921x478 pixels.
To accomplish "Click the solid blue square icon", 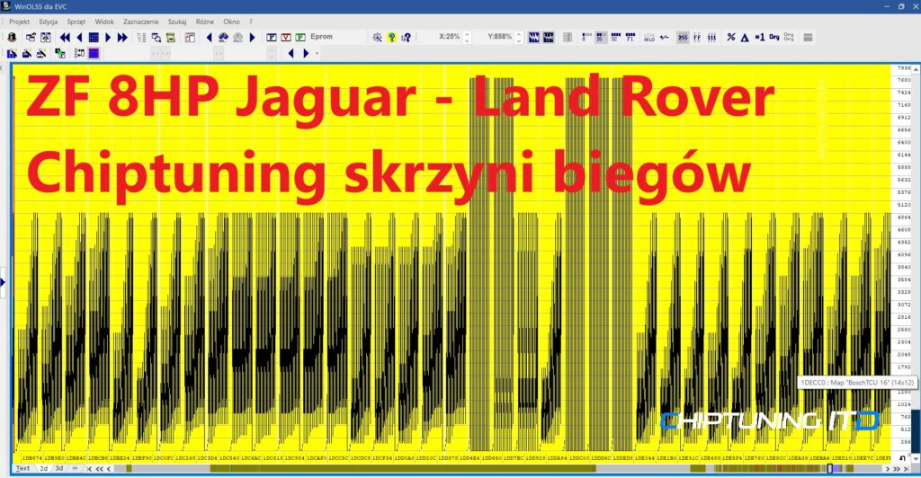I will pos(94,53).
